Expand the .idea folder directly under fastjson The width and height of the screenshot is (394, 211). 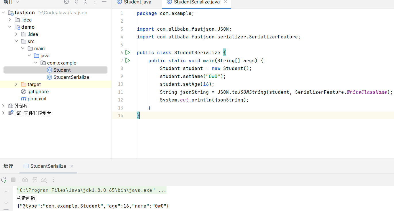click(10, 20)
